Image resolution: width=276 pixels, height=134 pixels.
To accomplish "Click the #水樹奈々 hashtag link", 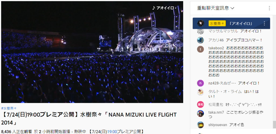I will point(9,108).
